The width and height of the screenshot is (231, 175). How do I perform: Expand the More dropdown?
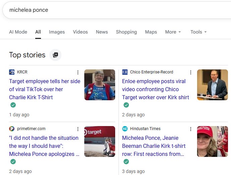point(173,32)
